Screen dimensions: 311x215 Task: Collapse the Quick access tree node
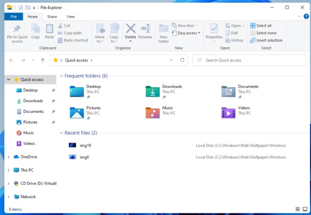pyautogui.click(x=8, y=80)
